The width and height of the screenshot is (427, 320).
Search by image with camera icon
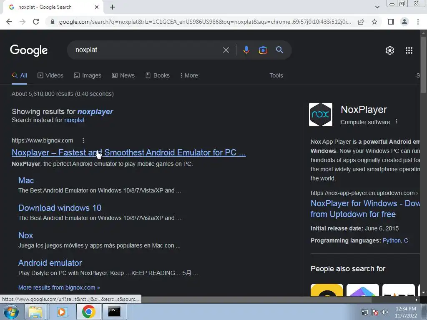tap(263, 50)
